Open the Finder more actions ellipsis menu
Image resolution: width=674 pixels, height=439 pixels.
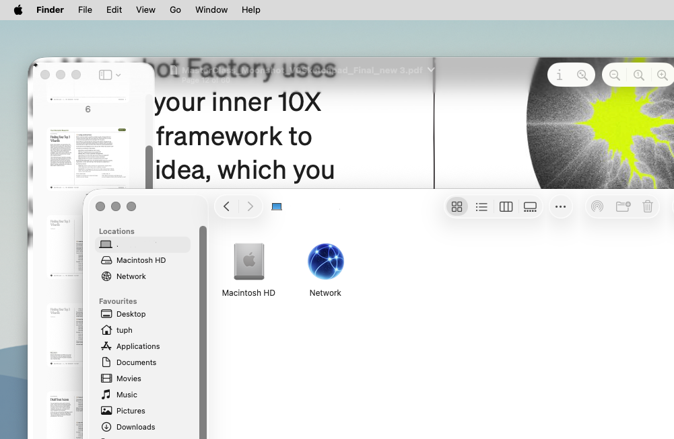point(560,207)
